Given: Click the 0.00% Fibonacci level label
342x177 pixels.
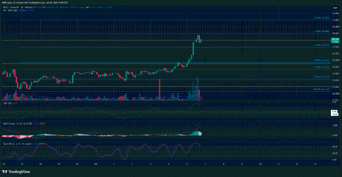Looking at the screenshot, I should click(322, 31).
